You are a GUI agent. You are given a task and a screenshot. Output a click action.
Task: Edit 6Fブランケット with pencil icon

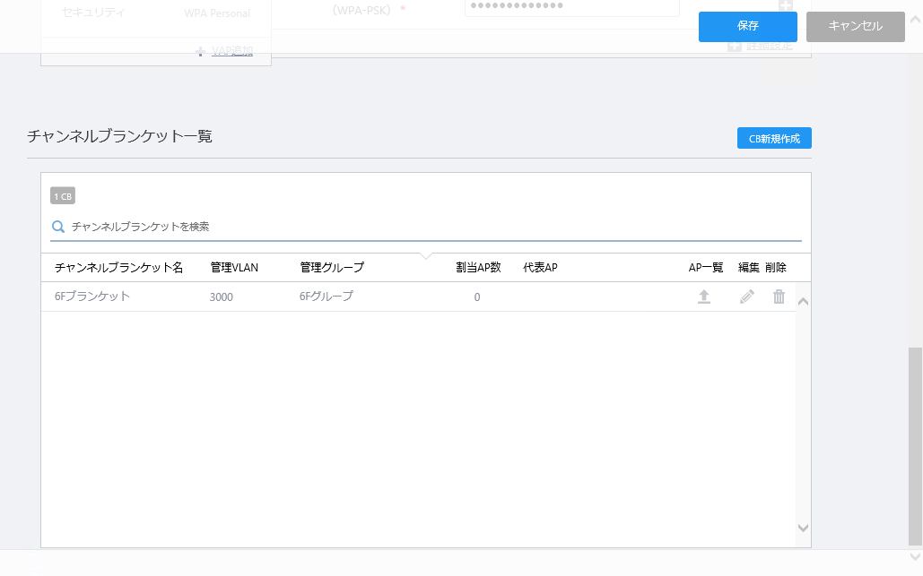tap(747, 297)
